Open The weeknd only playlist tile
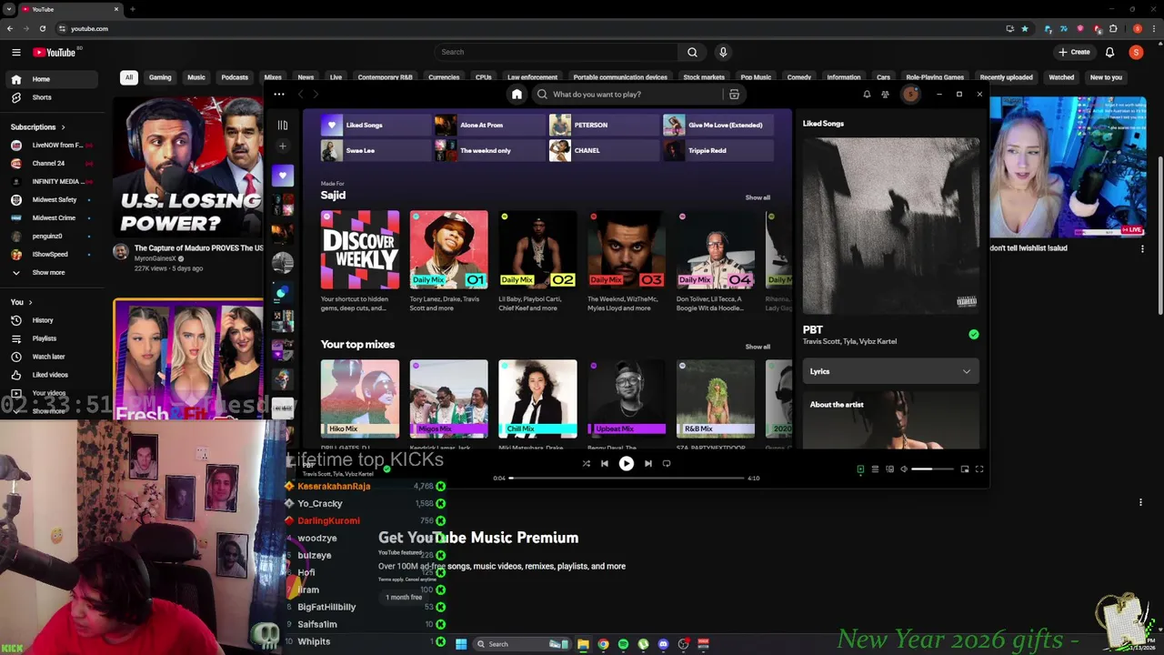Image resolution: width=1164 pixels, height=655 pixels. click(489, 151)
